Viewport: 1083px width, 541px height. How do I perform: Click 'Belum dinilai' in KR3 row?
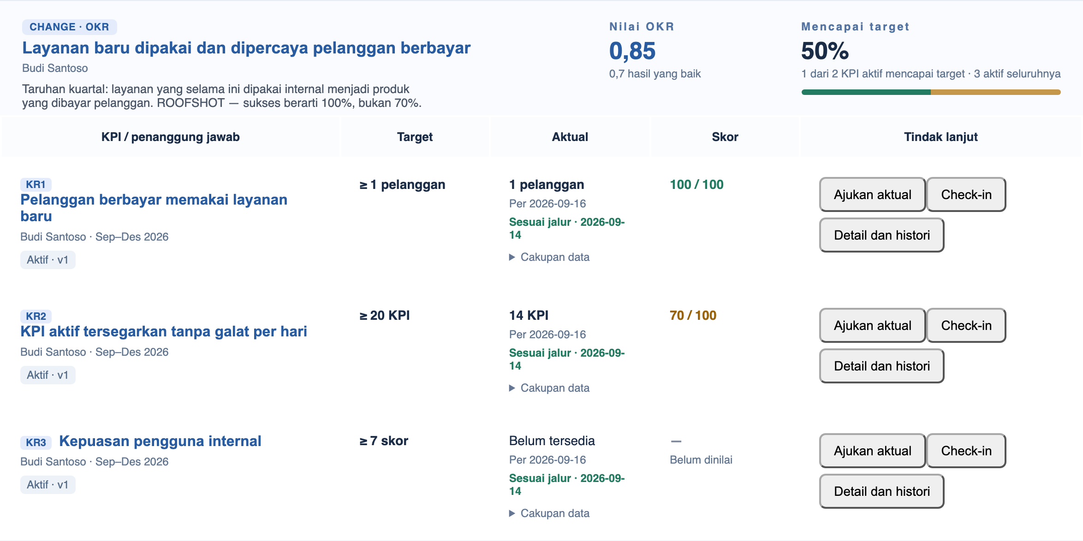(x=701, y=460)
